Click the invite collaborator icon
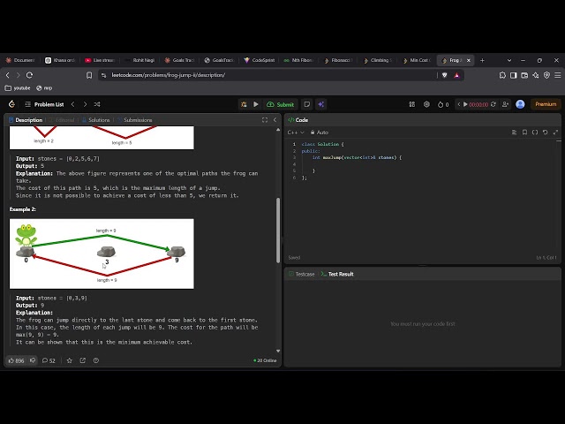Screen dimensions: 565x424 pos(505,104)
